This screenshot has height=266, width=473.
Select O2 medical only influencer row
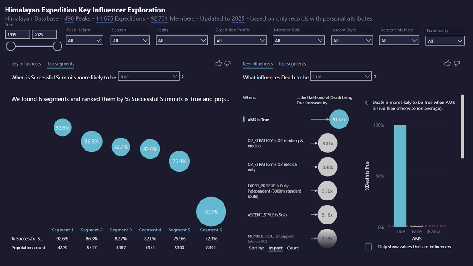(x=273, y=167)
